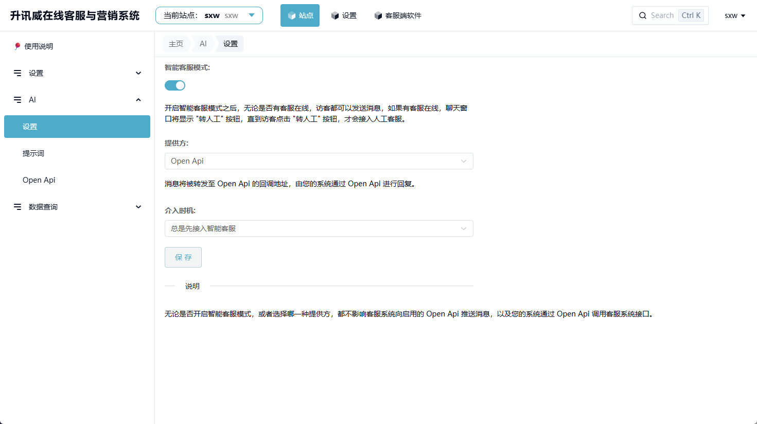
Task: Open 提示词 in the sidebar
Action: (33, 153)
